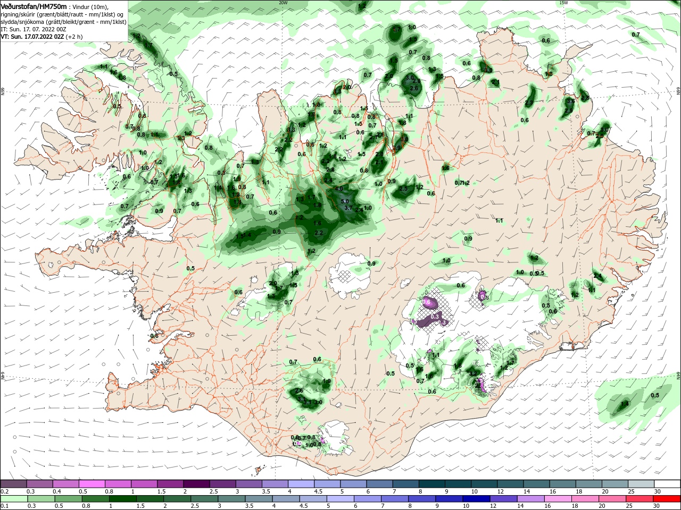
Task: Click the '5.0' precipitation value on the map
Action: [x=344, y=201]
